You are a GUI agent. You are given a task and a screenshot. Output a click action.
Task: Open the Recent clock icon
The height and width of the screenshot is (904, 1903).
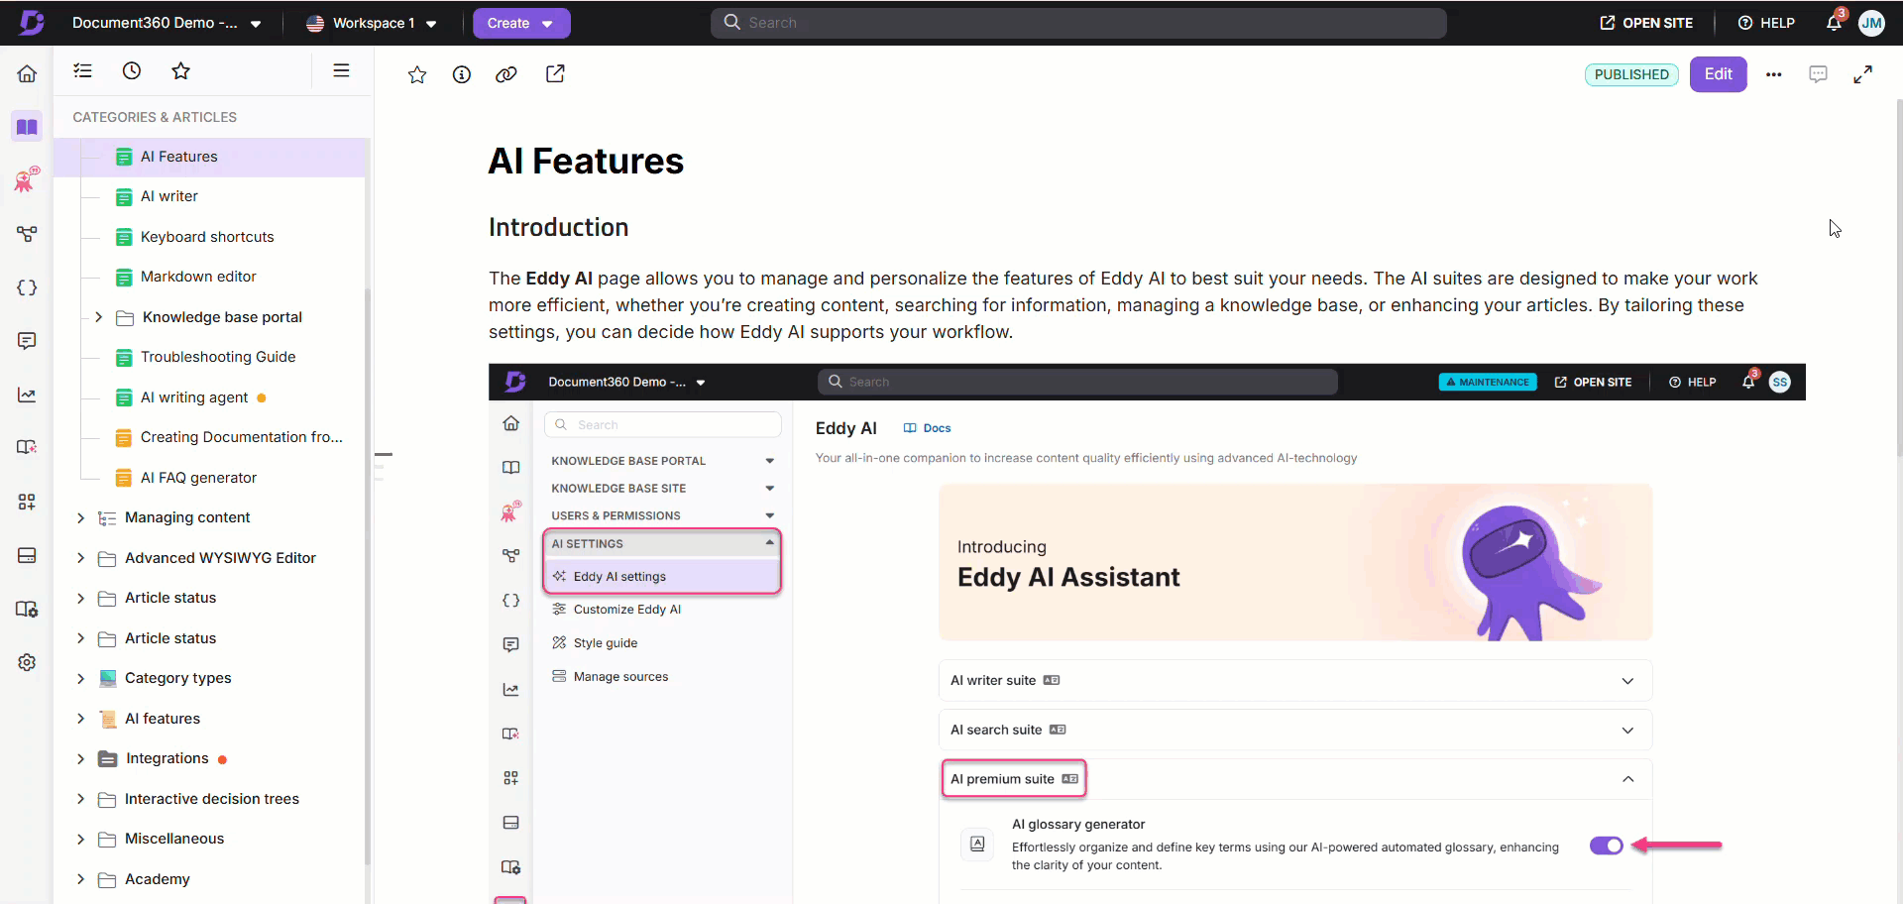[132, 71]
